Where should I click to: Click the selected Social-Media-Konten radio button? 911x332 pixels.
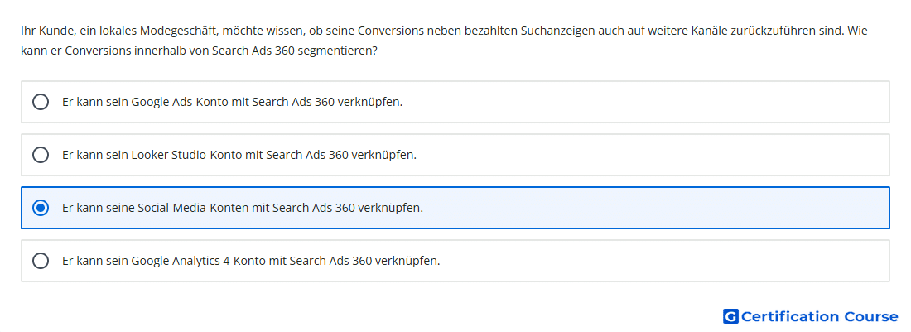41,208
